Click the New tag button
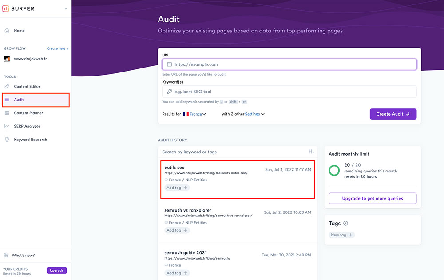 [x=341, y=235]
